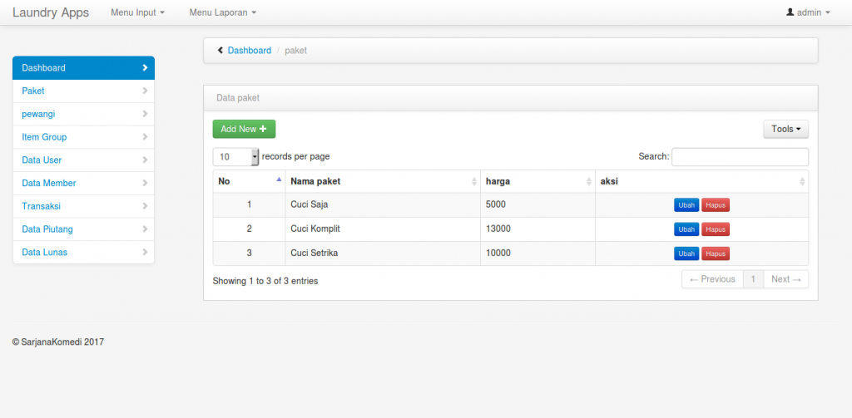Click the chevron icon beside pewangi
This screenshot has width=852, height=418.
(145, 114)
